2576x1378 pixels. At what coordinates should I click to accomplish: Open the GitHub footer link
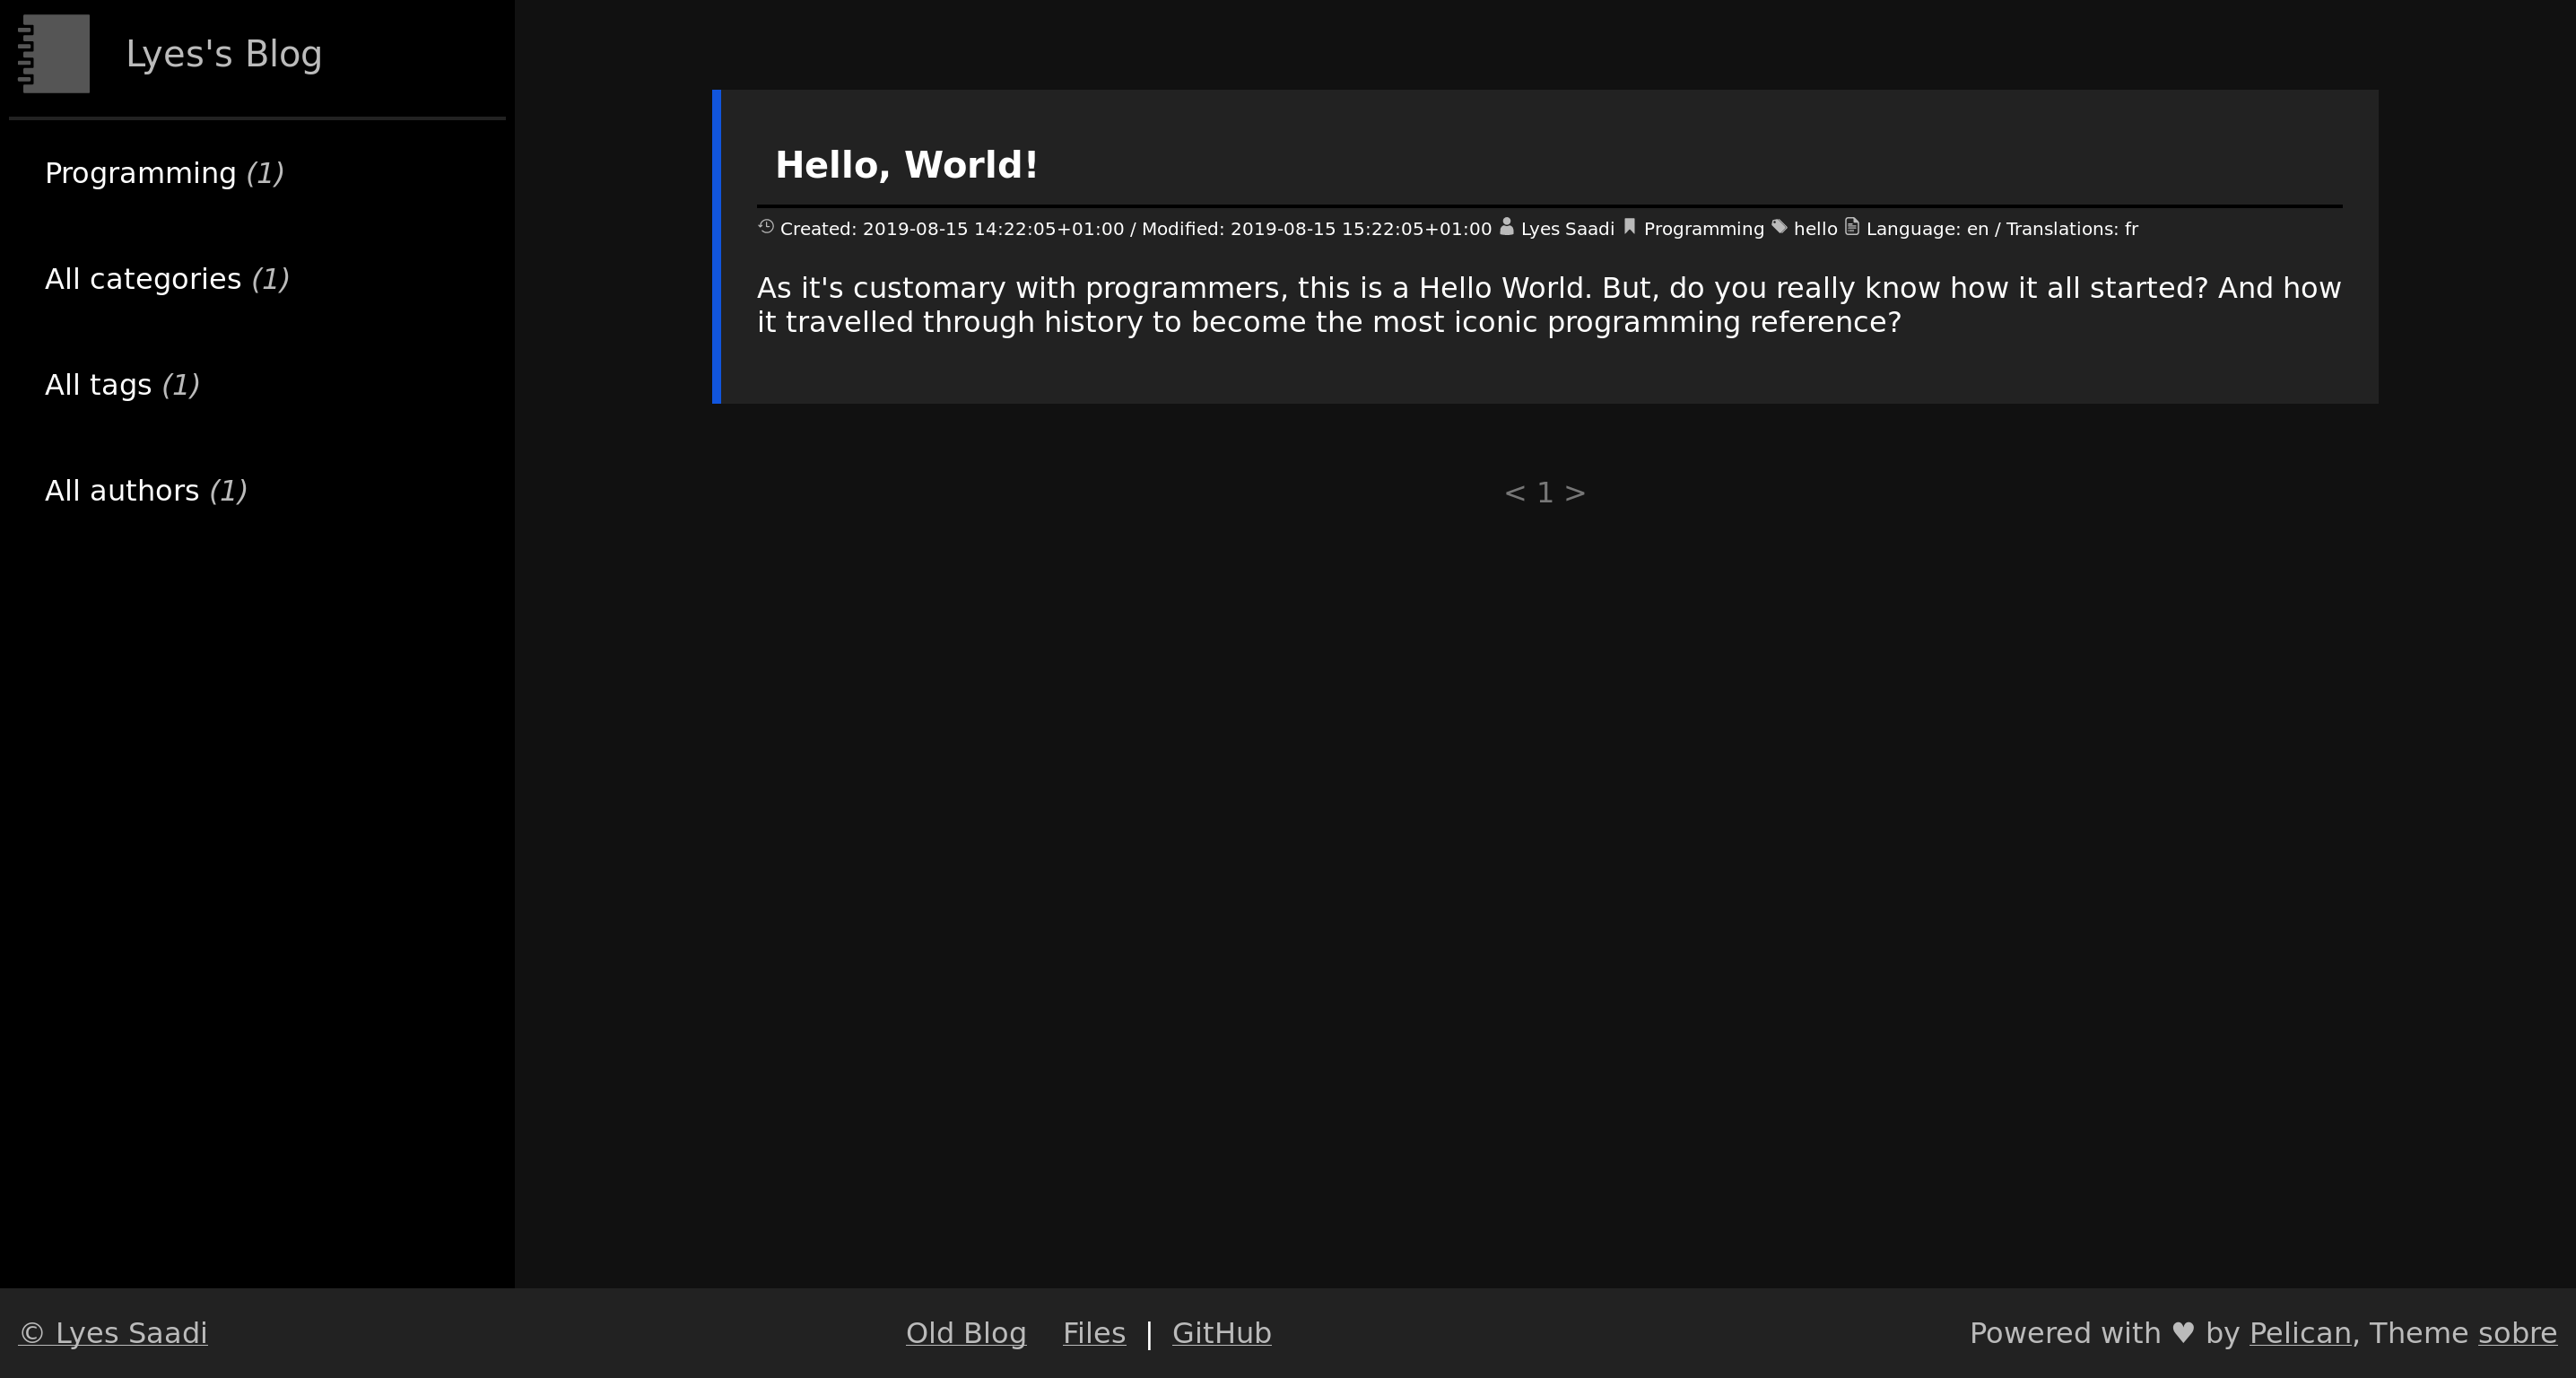coord(1221,1333)
